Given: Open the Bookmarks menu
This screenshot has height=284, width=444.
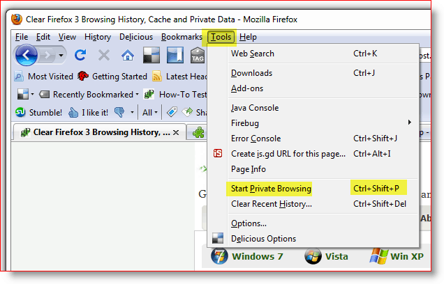Looking at the screenshot, I should pyautogui.click(x=182, y=37).
